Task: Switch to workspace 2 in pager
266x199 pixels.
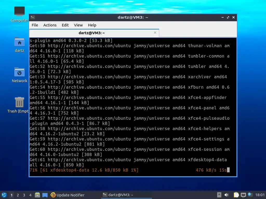Action: pos(18,195)
